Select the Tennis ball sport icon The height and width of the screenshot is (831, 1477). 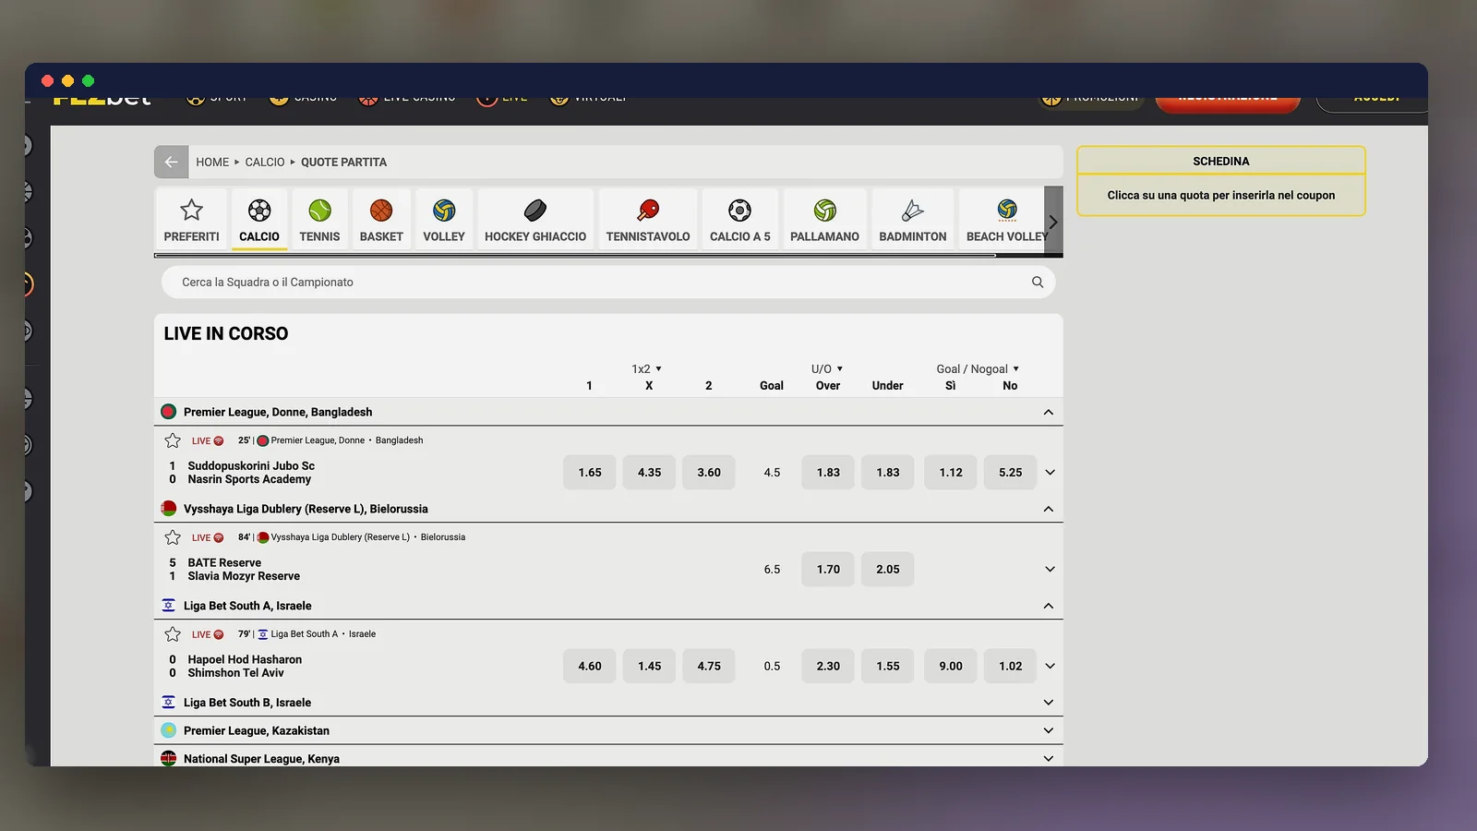[x=319, y=211]
